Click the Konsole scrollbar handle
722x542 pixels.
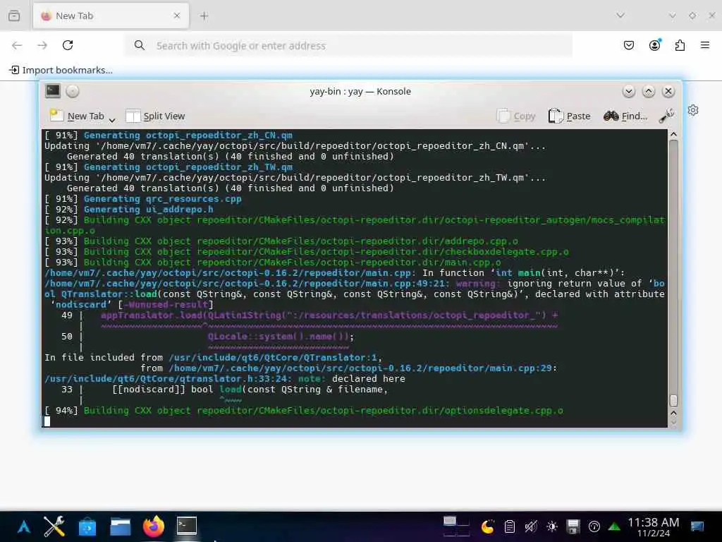click(673, 401)
